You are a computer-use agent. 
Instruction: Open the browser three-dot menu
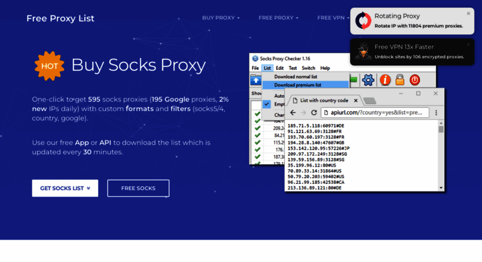(436, 113)
